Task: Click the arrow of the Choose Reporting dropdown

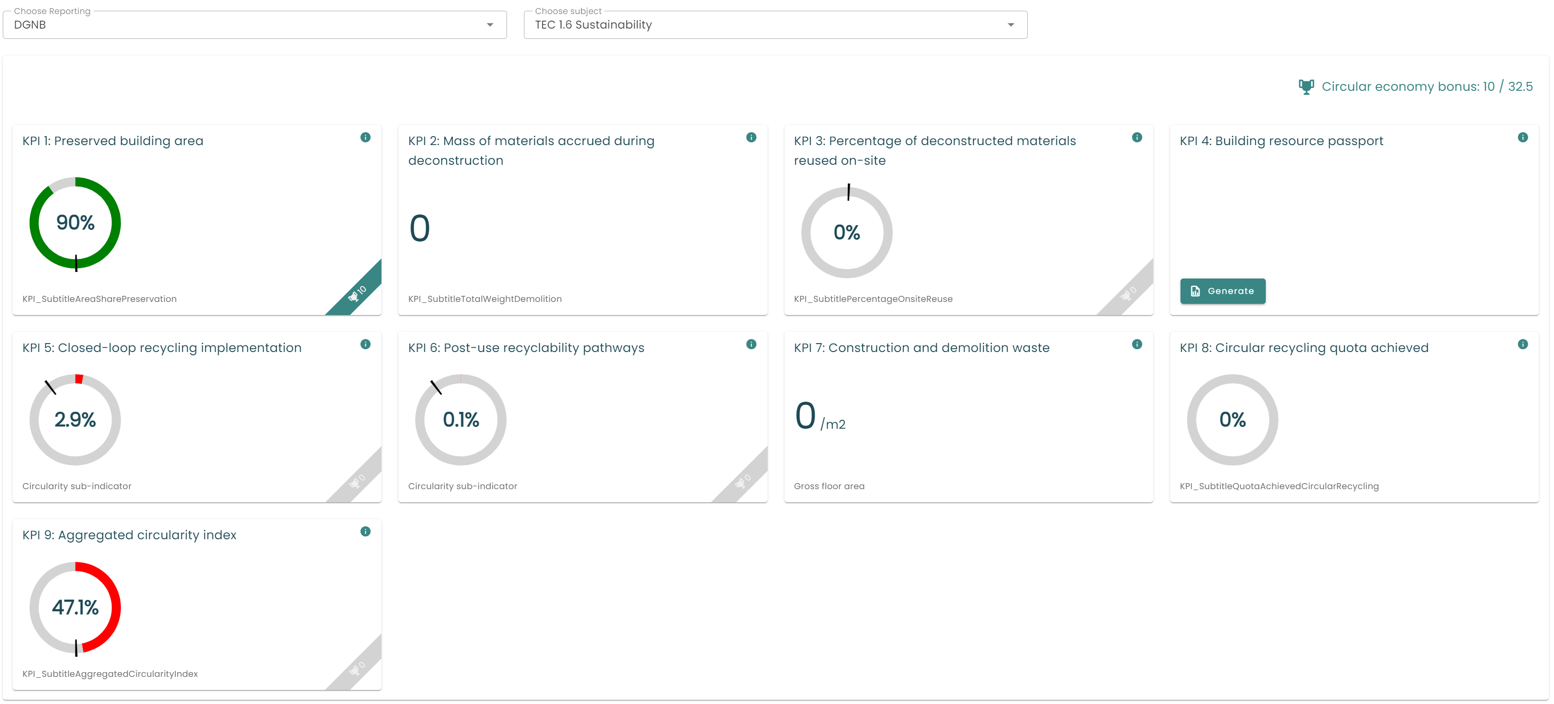Action: [490, 25]
